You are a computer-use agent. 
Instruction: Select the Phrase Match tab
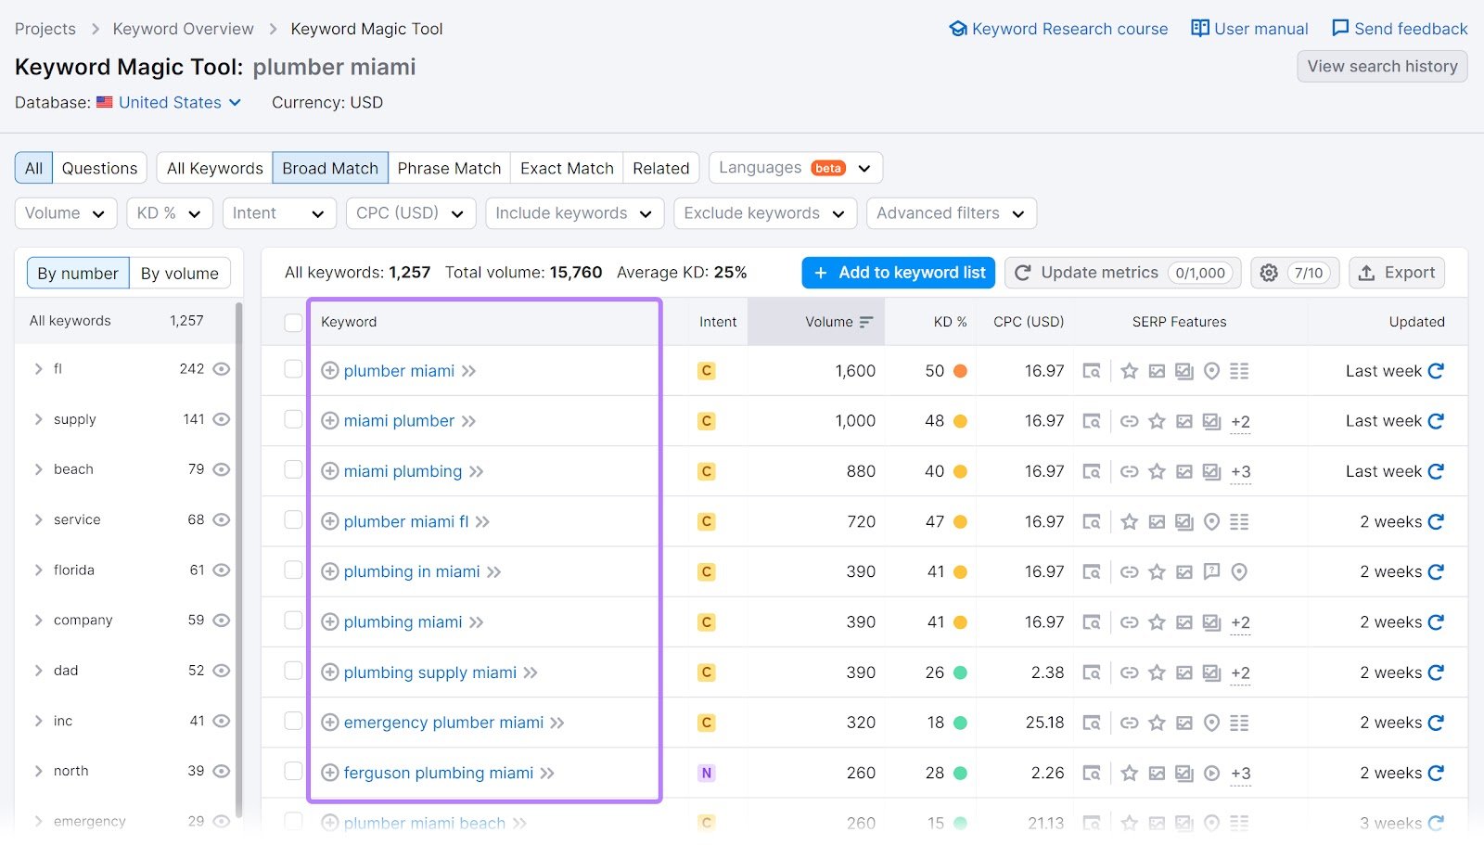(x=449, y=168)
